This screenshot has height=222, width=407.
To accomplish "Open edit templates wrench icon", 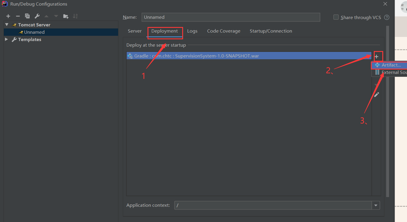I will coord(37,16).
